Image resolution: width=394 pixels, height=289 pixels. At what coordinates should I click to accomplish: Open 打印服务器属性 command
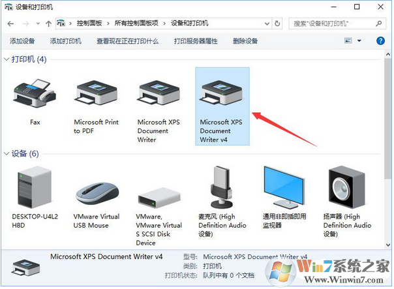click(196, 41)
